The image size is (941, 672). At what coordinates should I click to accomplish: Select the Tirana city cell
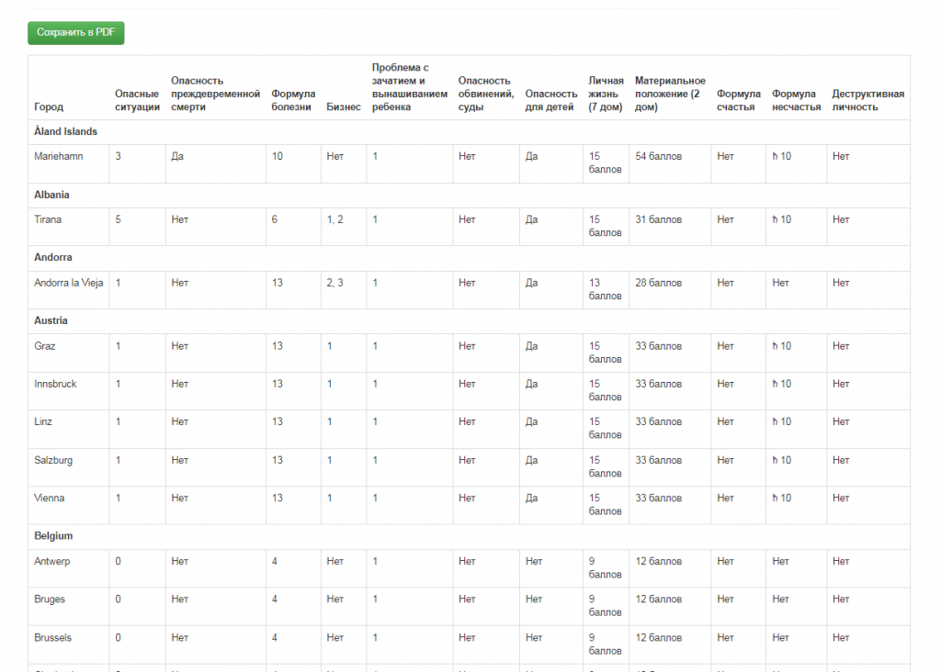coord(48,220)
